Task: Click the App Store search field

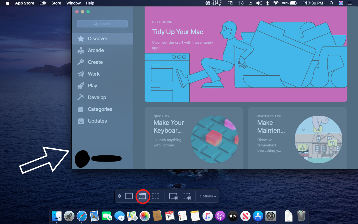Action: [102, 24]
